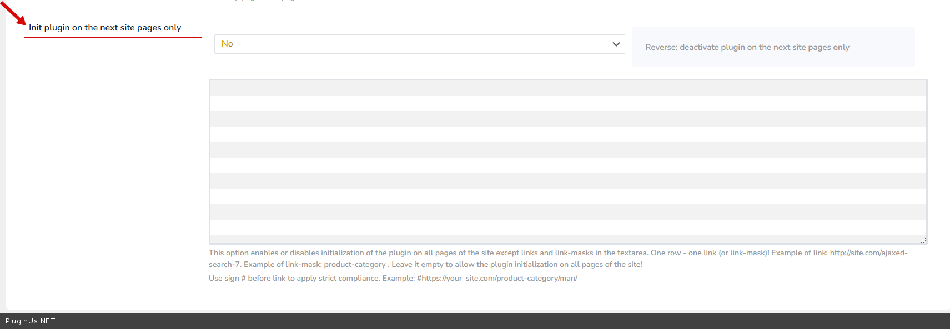Grab the textarea resize handle corner
The width and height of the screenshot is (950, 329).
click(x=923, y=240)
